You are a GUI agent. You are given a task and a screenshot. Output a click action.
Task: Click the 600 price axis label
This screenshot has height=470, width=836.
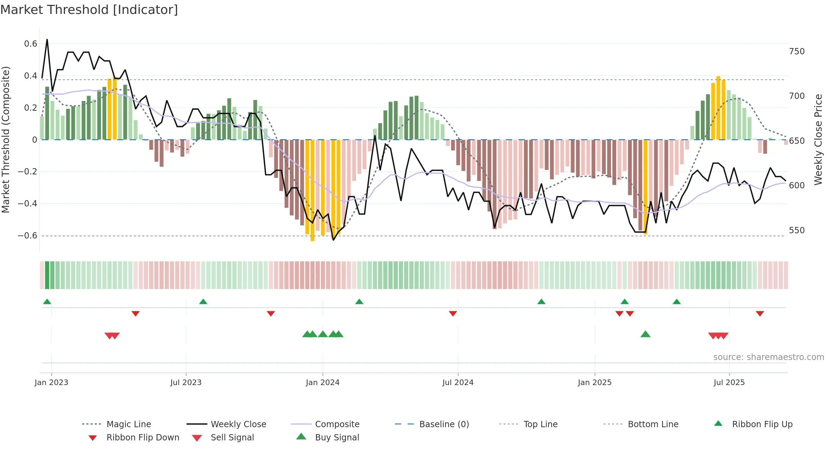click(797, 186)
